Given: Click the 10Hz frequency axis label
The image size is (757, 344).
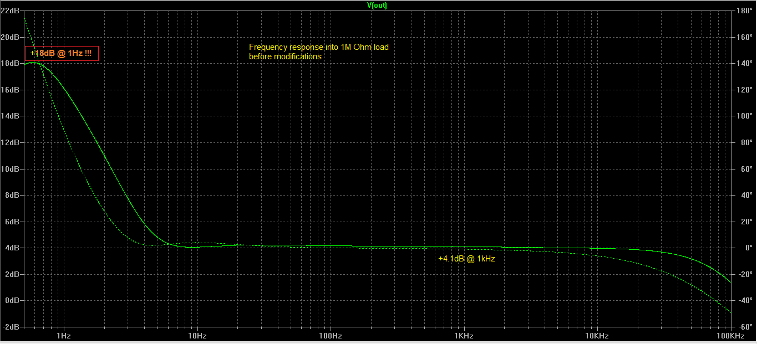Looking at the screenshot, I should point(197,336).
